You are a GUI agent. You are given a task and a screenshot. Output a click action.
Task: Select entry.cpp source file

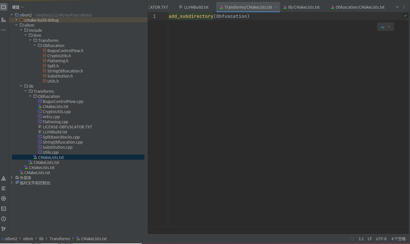point(51,117)
